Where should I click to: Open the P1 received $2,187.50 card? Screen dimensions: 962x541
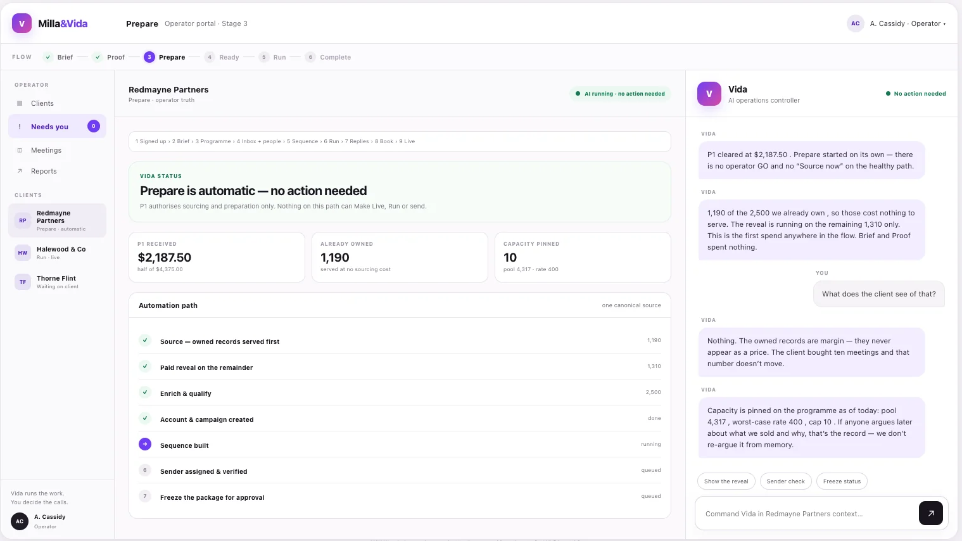coord(217,257)
